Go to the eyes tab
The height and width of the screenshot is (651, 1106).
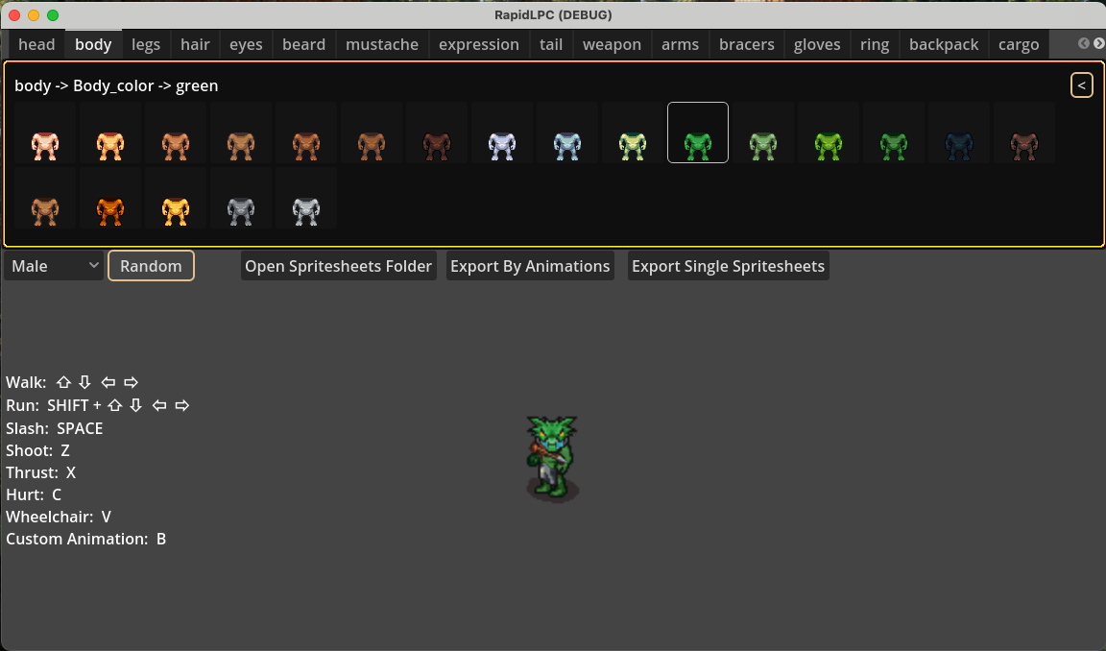click(x=246, y=44)
